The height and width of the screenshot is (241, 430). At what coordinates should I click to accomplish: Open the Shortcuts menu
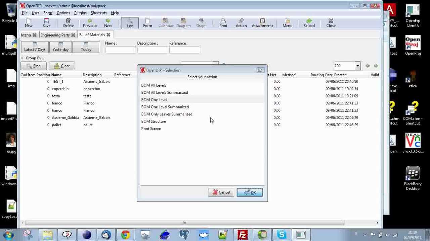(99, 13)
